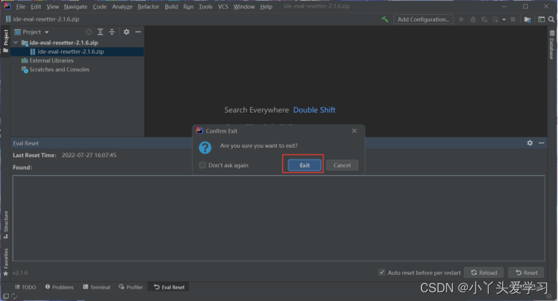This screenshot has width=558, height=301.
Task: Select the Eval Reset tool window tab
Action: coord(169,287)
